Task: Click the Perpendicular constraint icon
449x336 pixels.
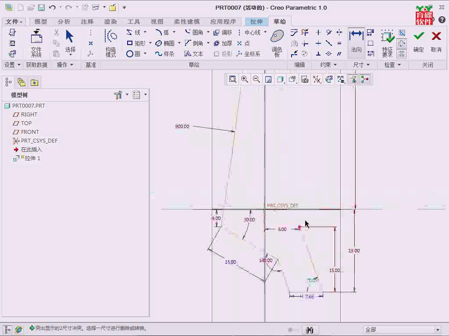Action: click(x=318, y=54)
